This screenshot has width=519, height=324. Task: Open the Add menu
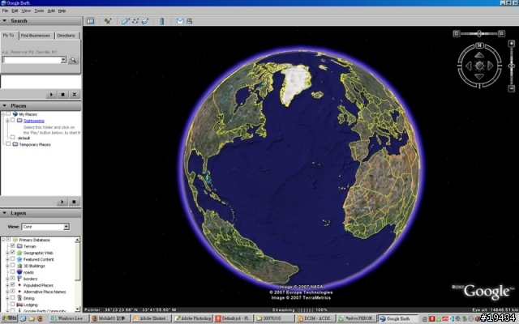point(51,11)
